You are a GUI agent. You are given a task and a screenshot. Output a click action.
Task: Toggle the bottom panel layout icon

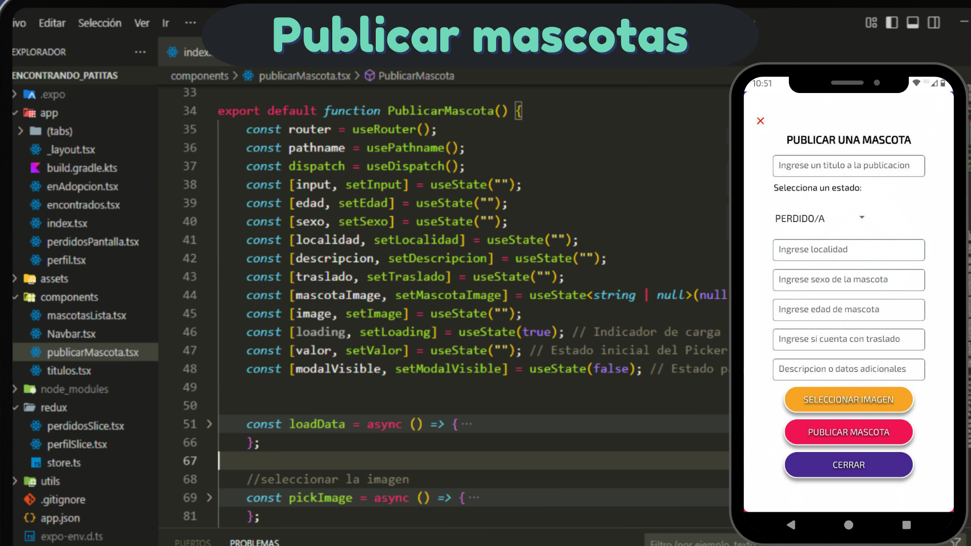tap(913, 22)
